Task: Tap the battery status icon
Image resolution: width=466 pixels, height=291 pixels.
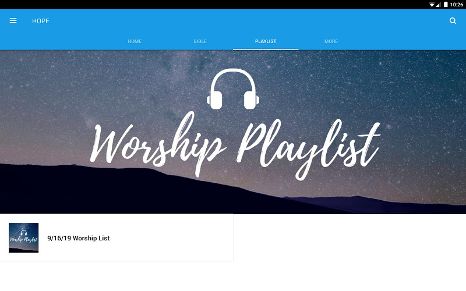Action: coord(446,5)
